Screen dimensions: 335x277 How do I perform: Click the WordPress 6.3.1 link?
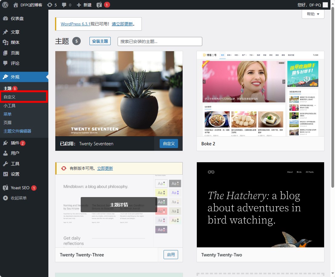pos(75,24)
